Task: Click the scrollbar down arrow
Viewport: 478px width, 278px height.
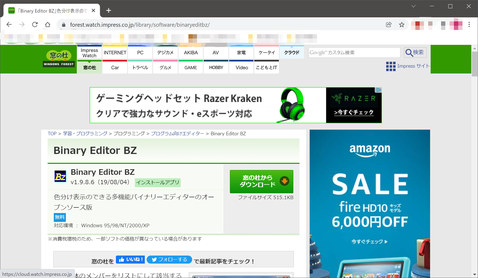Action: point(475,275)
